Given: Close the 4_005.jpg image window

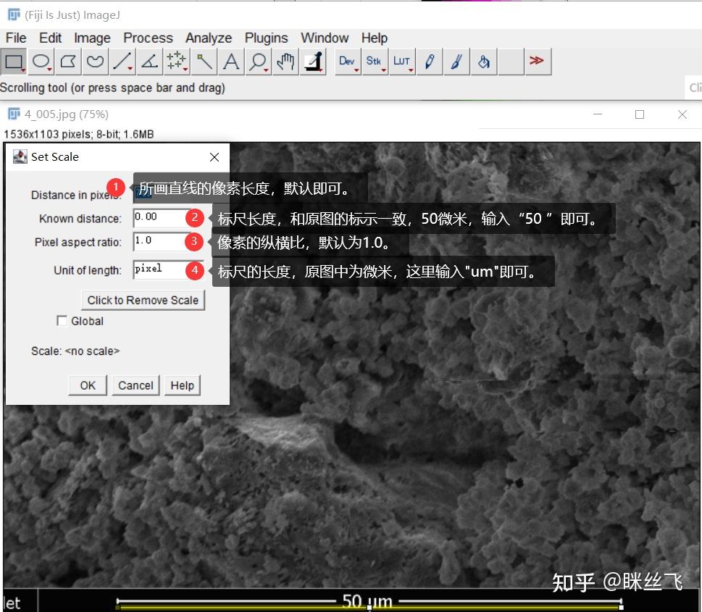Looking at the screenshot, I should 682,114.
